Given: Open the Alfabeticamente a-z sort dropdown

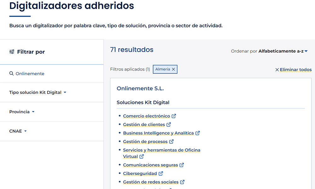Looking at the screenshot, I should [x=283, y=51].
